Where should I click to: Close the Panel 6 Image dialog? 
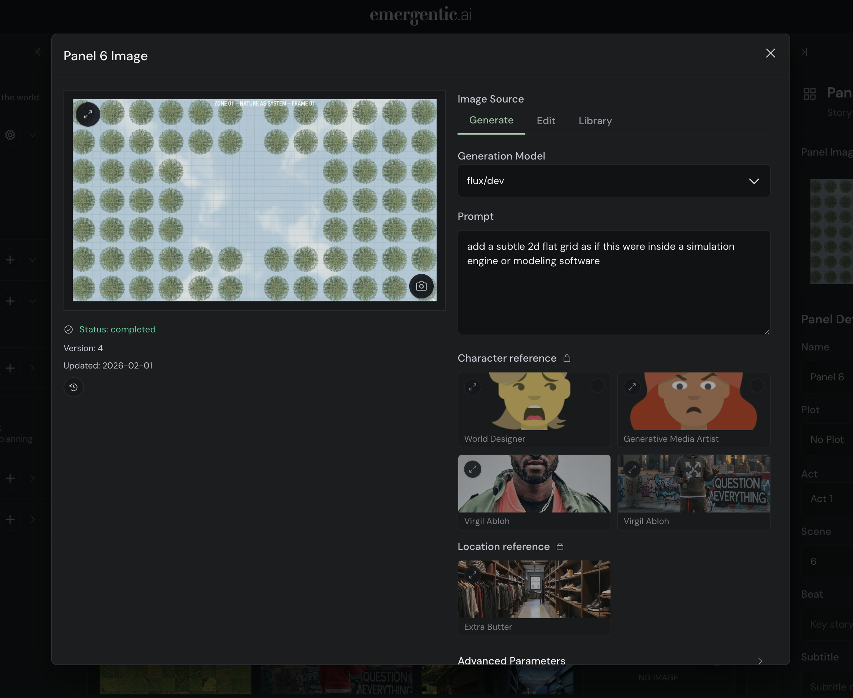770,53
